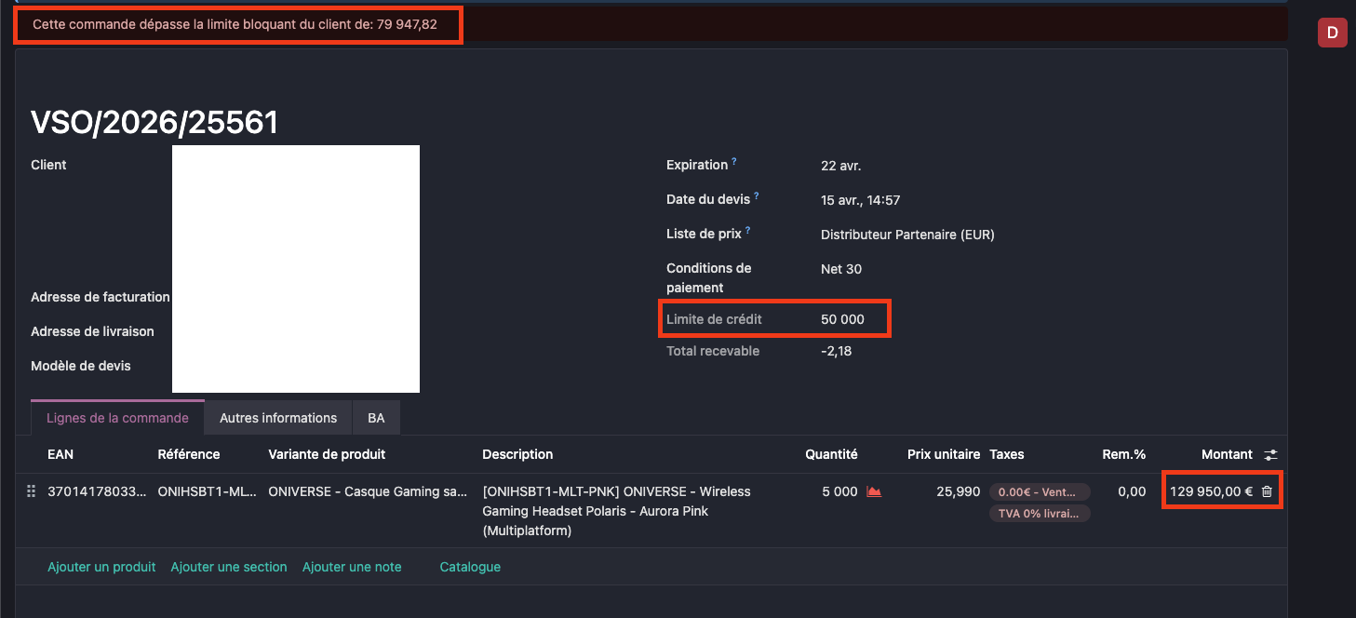This screenshot has width=1356, height=618.
Task: Click Ajouter une section link
Action: 229,567
